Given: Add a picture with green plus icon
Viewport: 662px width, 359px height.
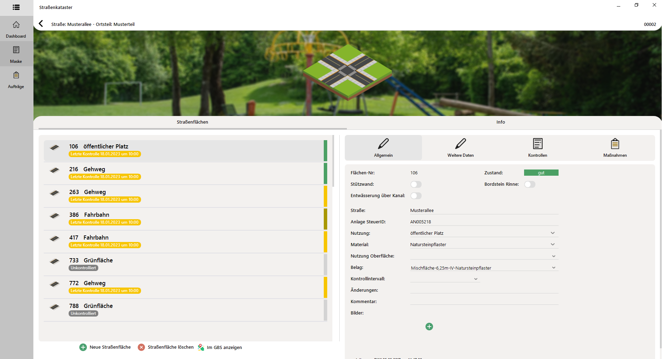Looking at the screenshot, I should pyautogui.click(x=429, y=327).
